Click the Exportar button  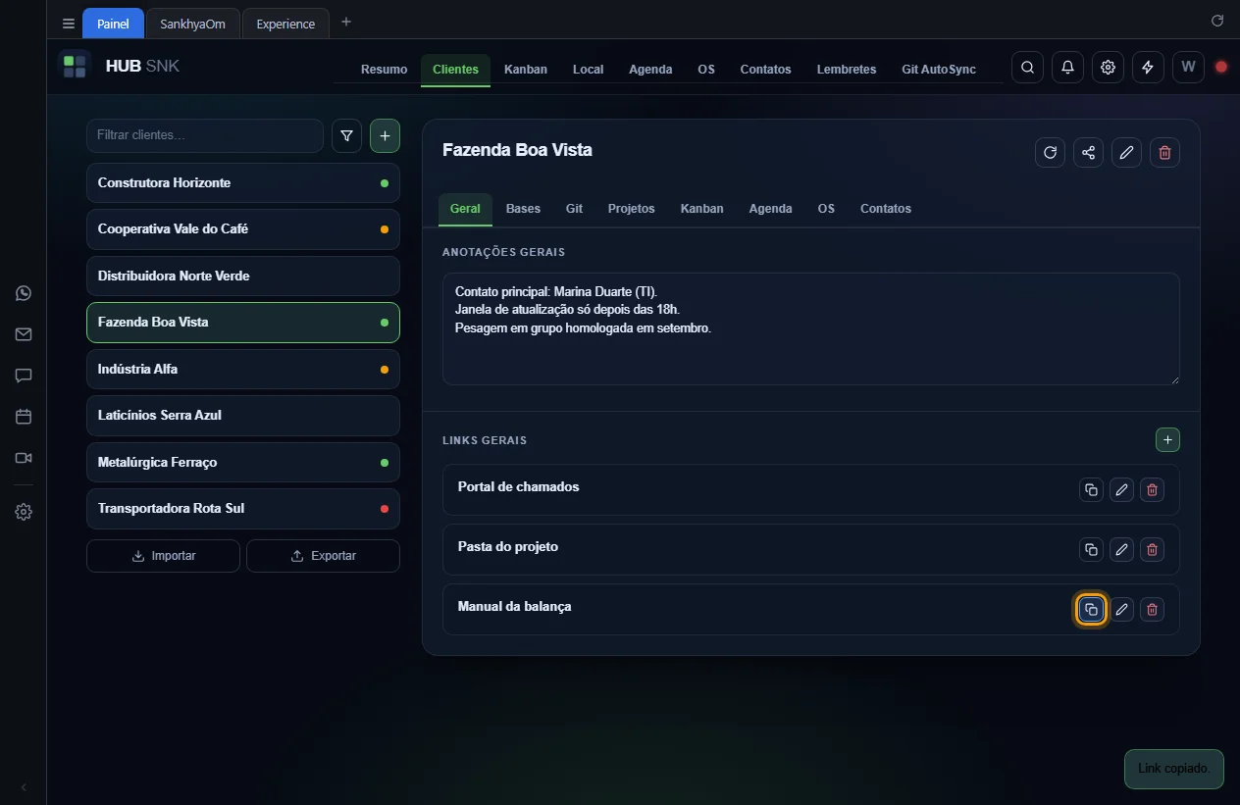[x=323, y=556]
